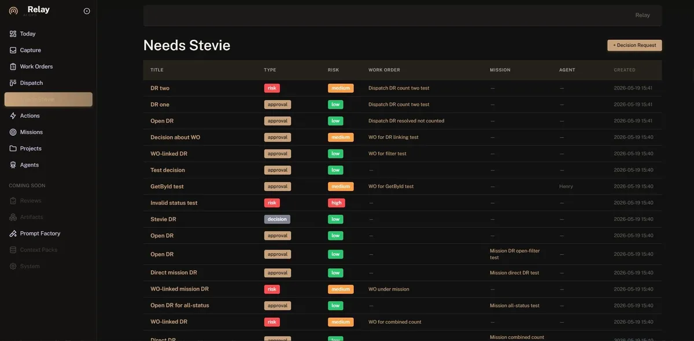The height and width of the screenshot is (341, 694).
Task: Click mission 'Mission all-status test'
Action: click(515, 306)
